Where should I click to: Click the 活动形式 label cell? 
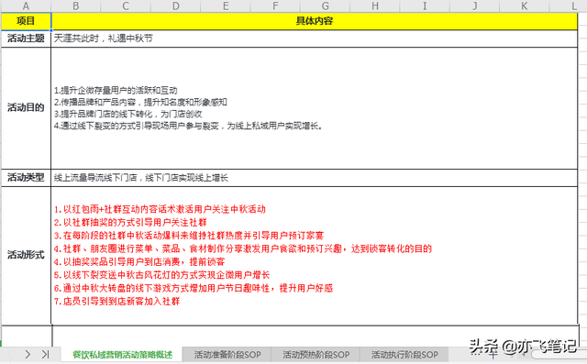click(26, 255)
